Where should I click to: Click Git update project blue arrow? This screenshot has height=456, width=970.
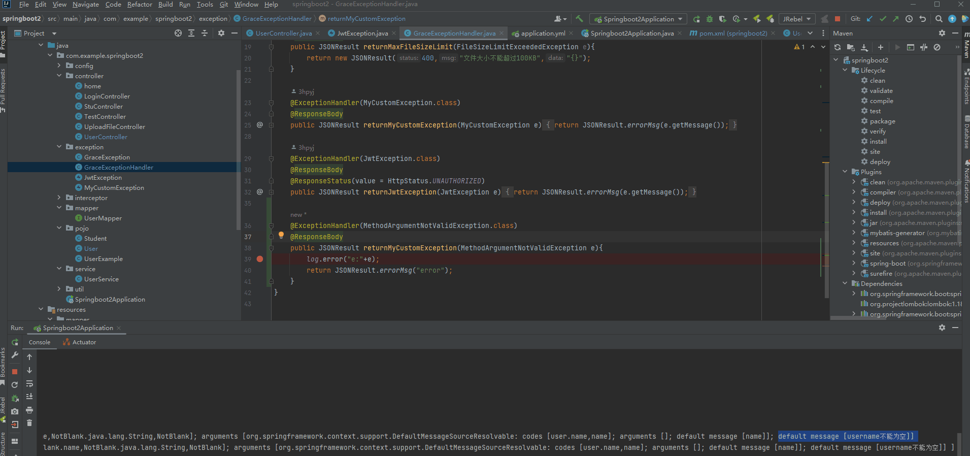869,19
